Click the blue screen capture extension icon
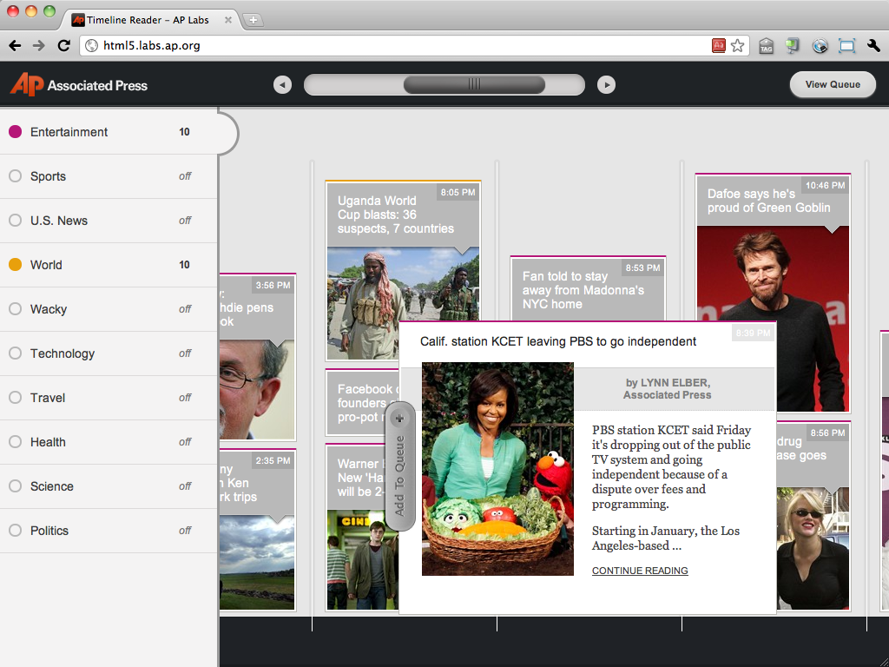This screenshot has height=667, width=889. click(x=847, y=46)
